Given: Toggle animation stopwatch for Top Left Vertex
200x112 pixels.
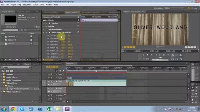Looking at the screenshot, I should coord(48,35).
